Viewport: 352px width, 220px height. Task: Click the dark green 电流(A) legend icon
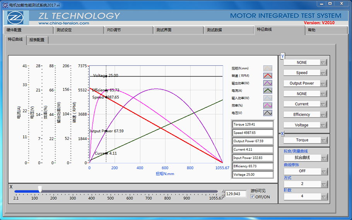click(268, 91)
